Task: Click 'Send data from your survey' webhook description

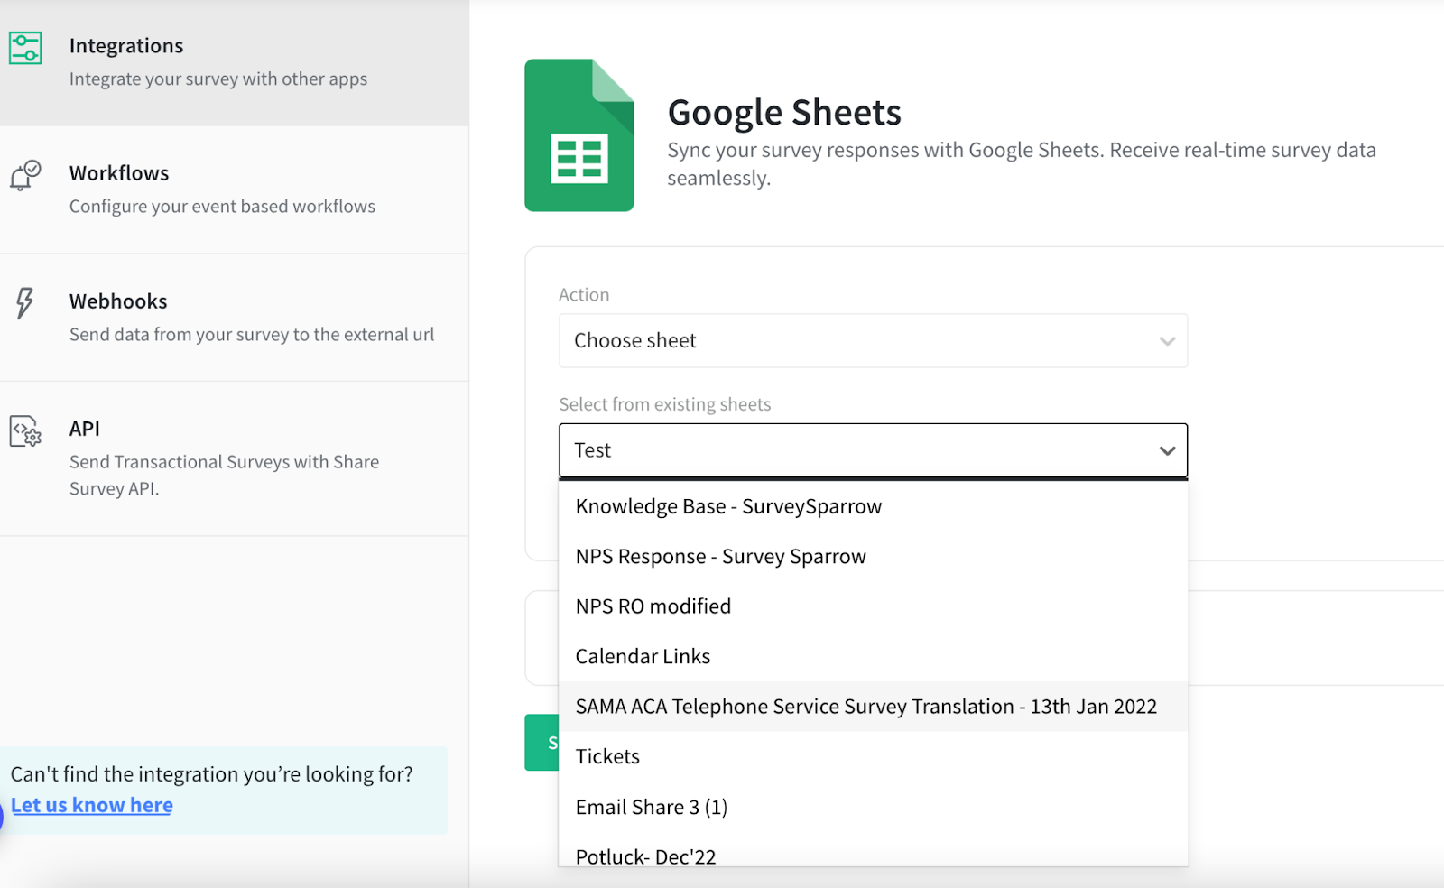Action: [252, 335]
